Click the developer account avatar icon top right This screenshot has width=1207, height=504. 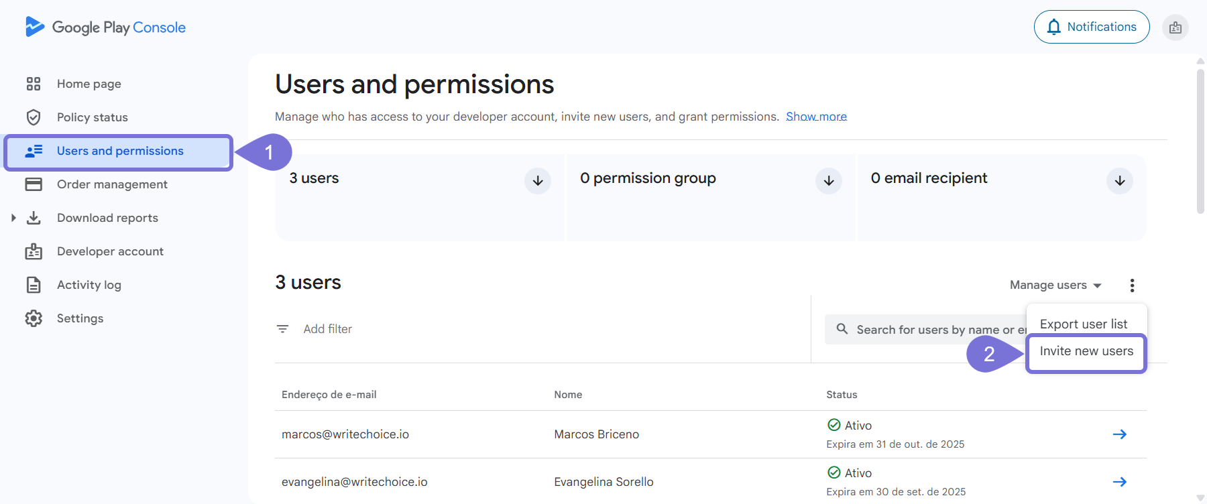[1175, 27]
